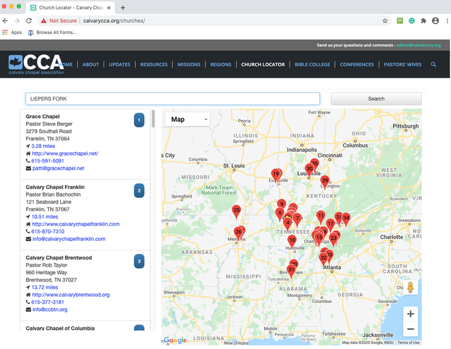The height and width of the screenshot is (349, 451).
Task: Click result number badge 2
Action: click(139, 190)
